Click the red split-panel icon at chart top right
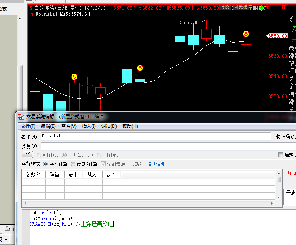Screen dimensions: 296x245 click(284, 7)
